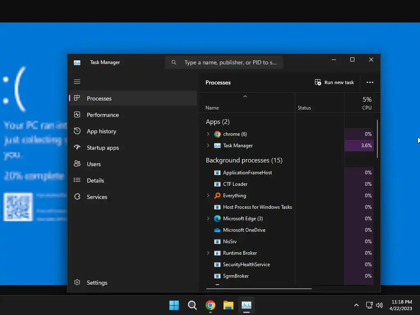420x315 pixels.
Task: Go to Startup apps page
Action: coord(133,148)
